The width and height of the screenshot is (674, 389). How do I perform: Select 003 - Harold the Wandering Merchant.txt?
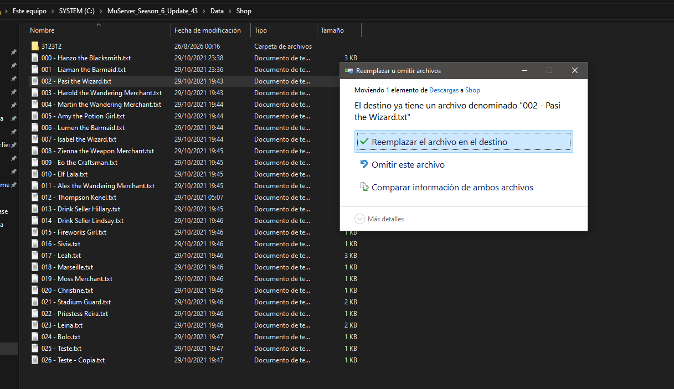pyautogui.click(x=101, y=93)
